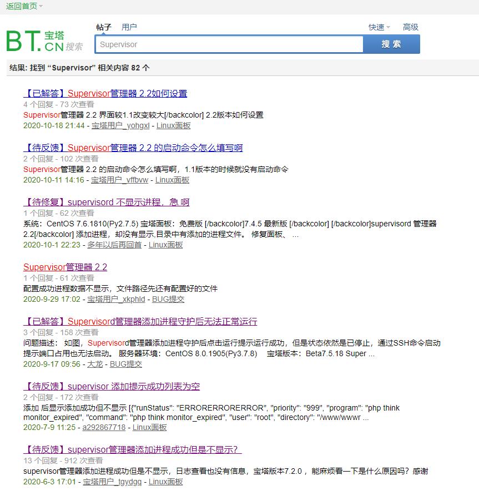Click snippet starting 系统: CentOS 7.6.1810
Screen dimensions: 479x496
[x=230, y=229]
